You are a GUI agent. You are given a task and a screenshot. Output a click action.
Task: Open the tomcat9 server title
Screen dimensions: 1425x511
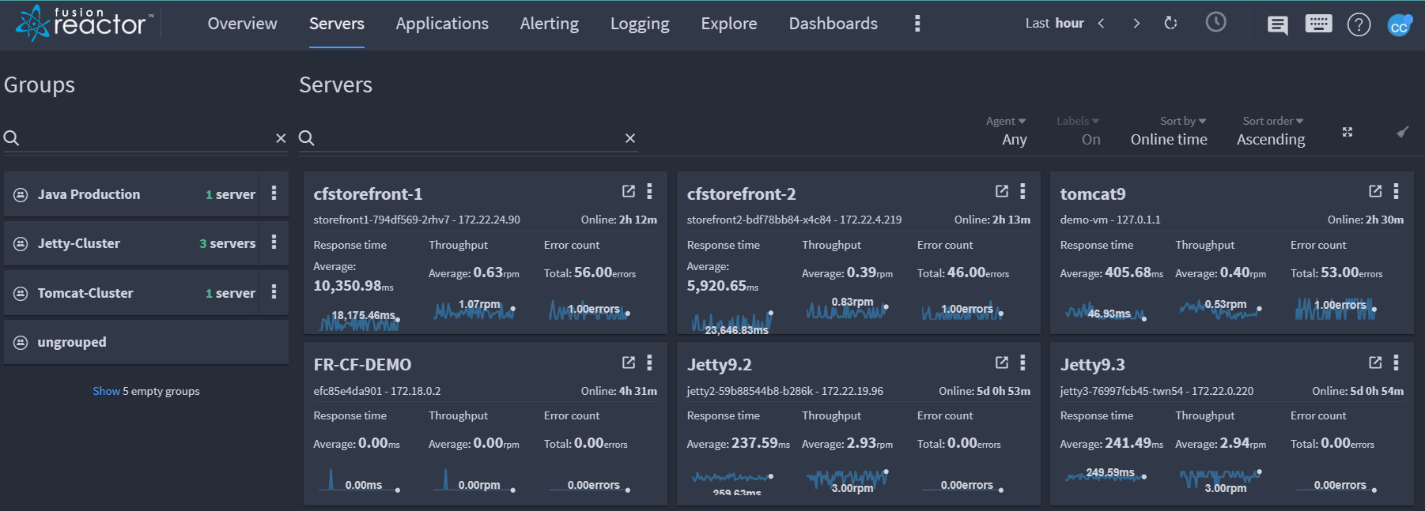1093,194
